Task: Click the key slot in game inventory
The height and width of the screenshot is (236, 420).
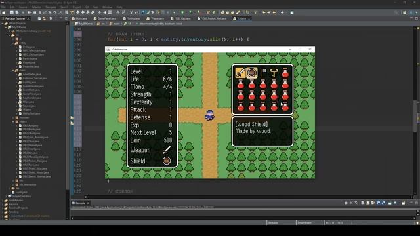Action: (274, 73)
